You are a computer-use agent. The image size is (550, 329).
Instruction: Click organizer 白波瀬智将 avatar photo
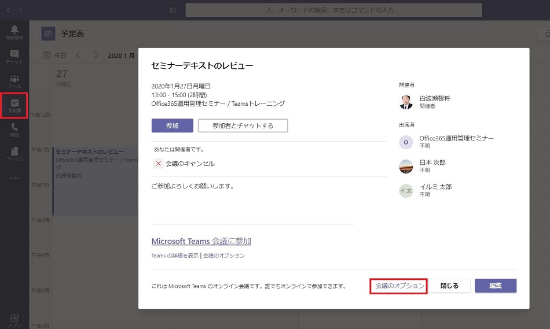[406, 102]
